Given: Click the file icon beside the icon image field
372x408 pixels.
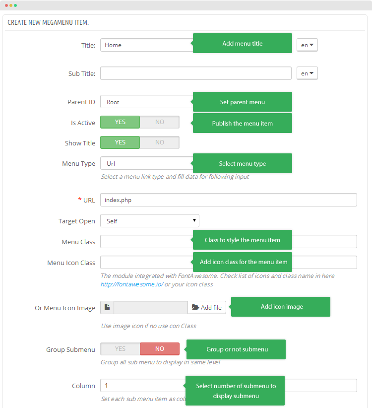Looking at the screenshot, I should pos(107,308).
